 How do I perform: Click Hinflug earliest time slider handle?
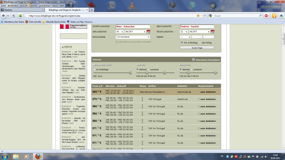coord(147,73)
